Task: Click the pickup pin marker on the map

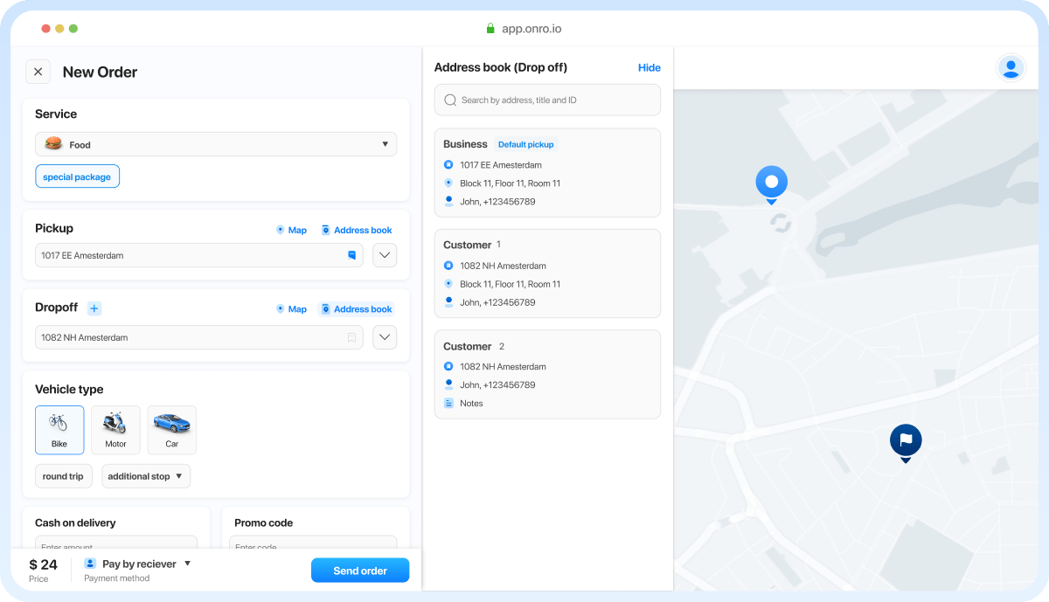Action: (x=771, y=181)
